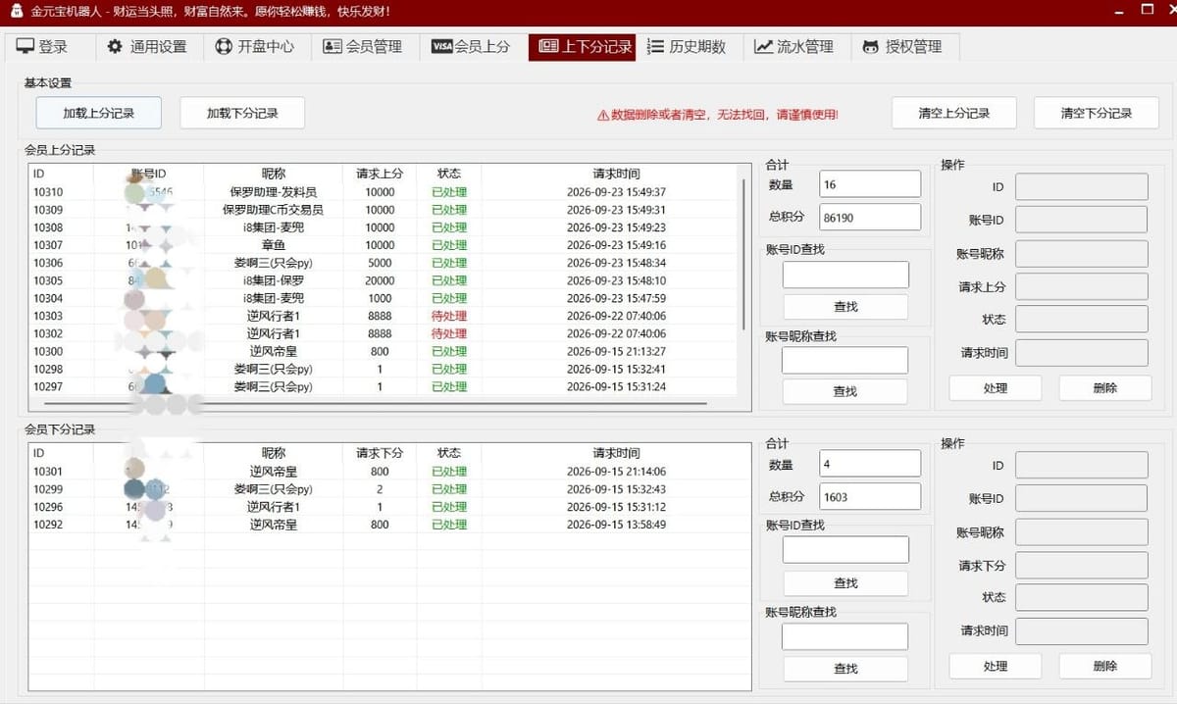
Task: Click the 账号ID查找 input in 上分 section
Action: coord(845,275)
